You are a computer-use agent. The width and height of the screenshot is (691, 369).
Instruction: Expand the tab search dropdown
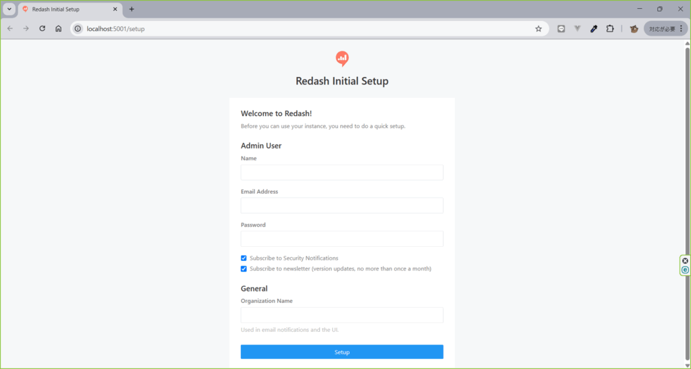pyautogui.click(x=9, y=9)
